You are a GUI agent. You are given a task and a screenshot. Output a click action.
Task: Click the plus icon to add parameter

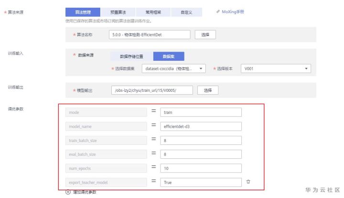pos(68,192)
